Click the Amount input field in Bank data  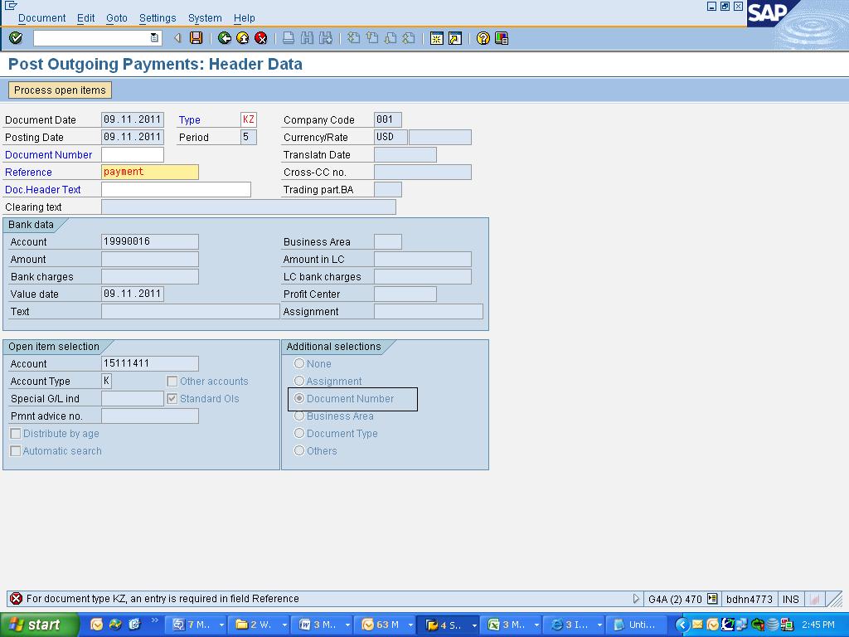point(149,259)
